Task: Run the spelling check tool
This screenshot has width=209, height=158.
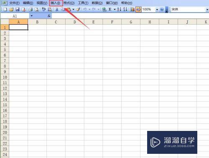Action: coord(44,10)
